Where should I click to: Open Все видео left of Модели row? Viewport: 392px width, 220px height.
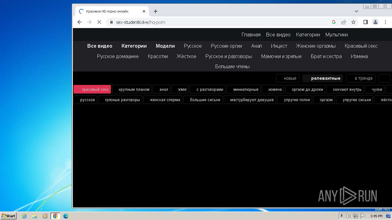tap(100, 46)
